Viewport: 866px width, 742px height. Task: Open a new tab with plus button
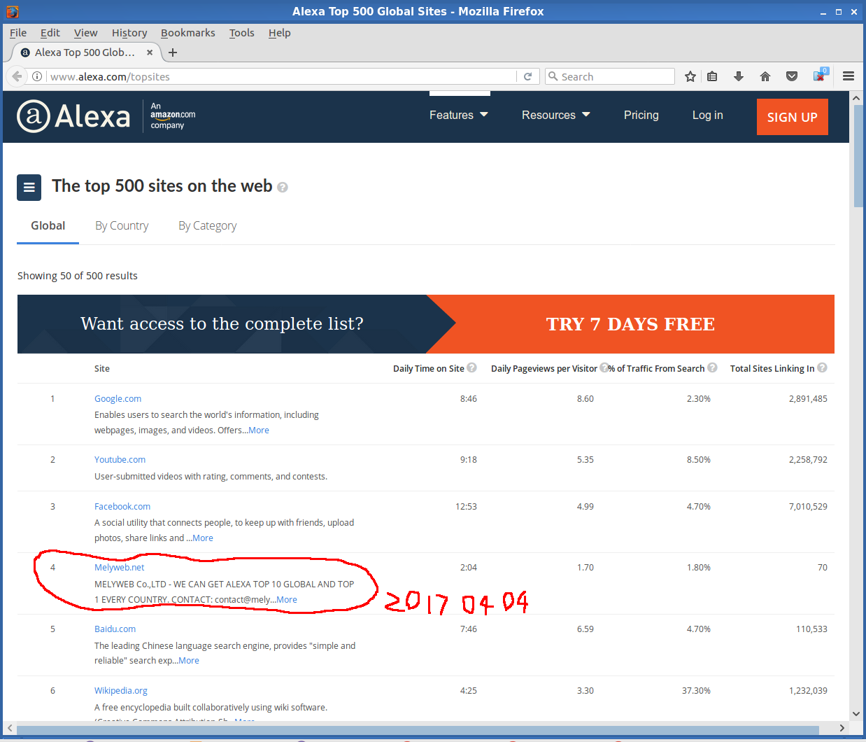[x=173, y=52]
